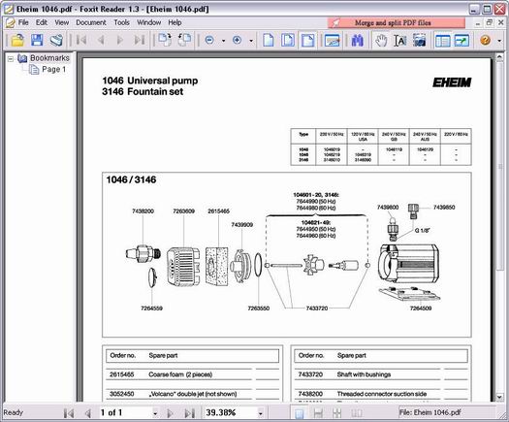
Task: Click the vertical scrollbar down arrow
Action: (499, 397)
